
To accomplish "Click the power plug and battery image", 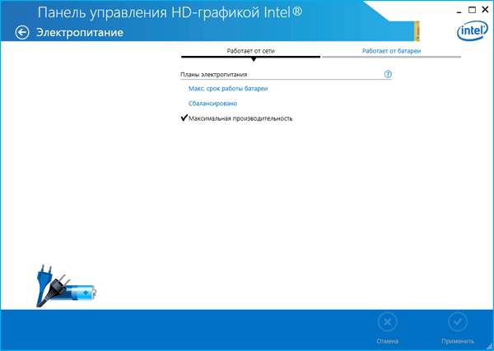I will [x=64, y=286].
